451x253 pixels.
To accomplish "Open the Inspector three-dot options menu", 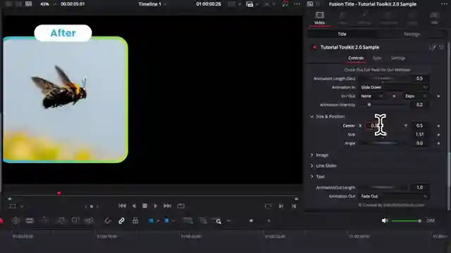I will coord(444,4).
